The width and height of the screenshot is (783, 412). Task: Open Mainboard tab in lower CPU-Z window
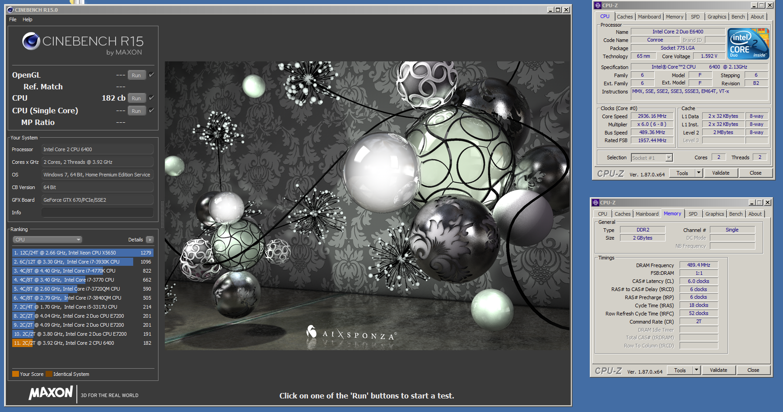pos(647,214)
